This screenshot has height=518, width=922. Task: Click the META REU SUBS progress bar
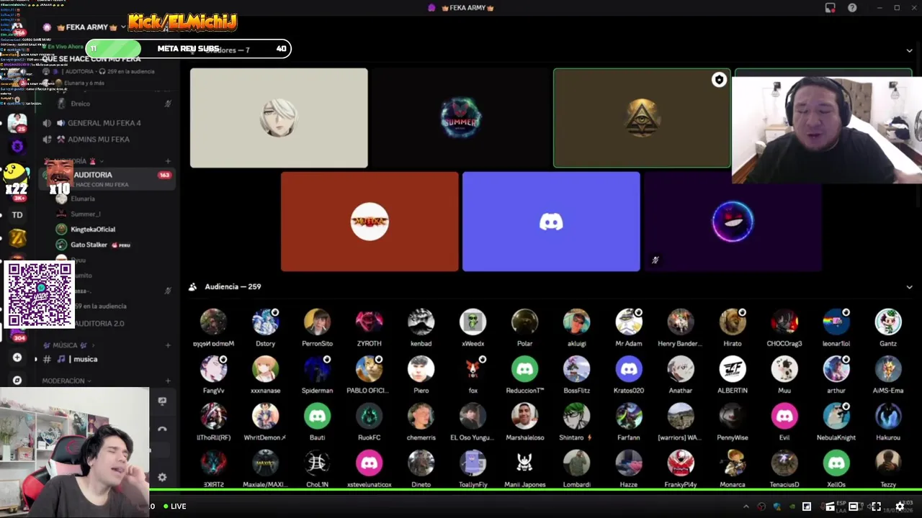(x=188, y=49)
